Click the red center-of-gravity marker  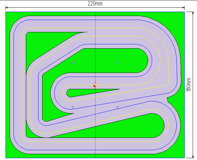[95, 85]
